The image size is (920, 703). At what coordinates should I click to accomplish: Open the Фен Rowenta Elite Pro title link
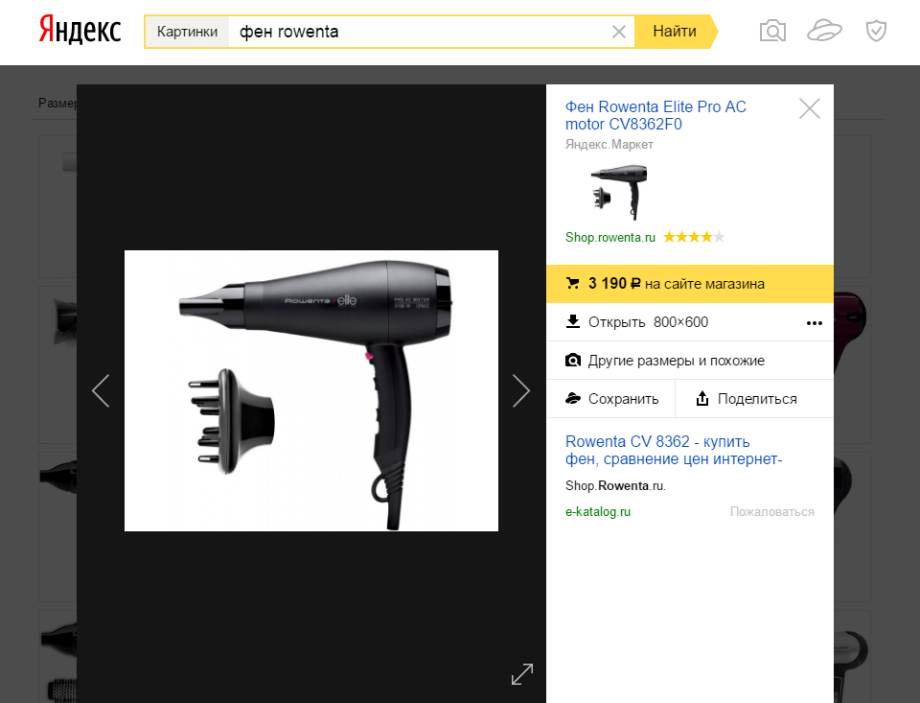(655, 115)
